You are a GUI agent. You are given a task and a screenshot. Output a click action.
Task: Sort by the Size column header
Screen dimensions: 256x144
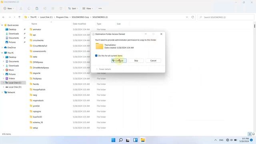(x=119, y=24)
